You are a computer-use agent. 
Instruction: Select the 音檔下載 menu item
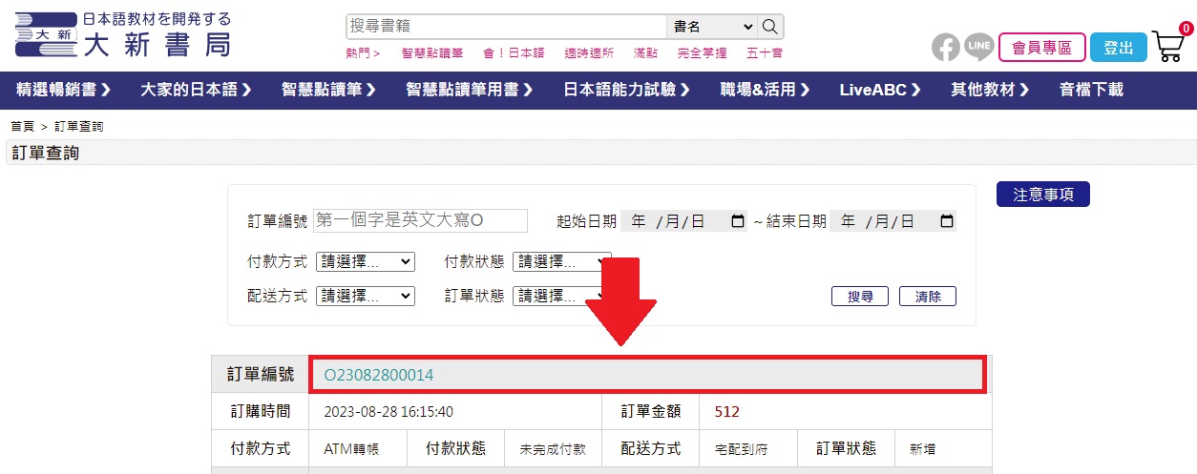pos(1091,90)
